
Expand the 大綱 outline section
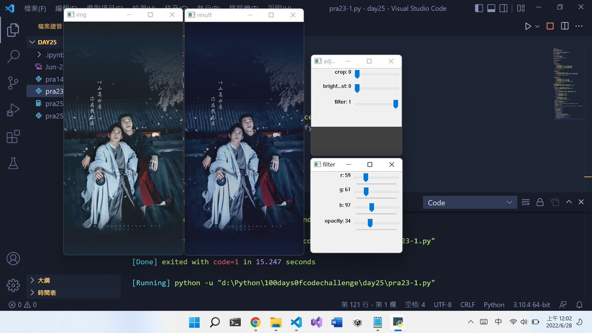click(44, 280)
